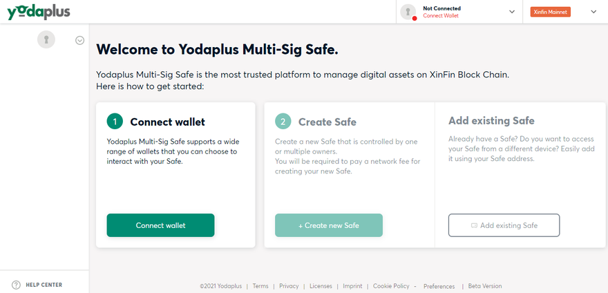Open the Help Center link
The image size is (608, 293).
click(44, 285)
